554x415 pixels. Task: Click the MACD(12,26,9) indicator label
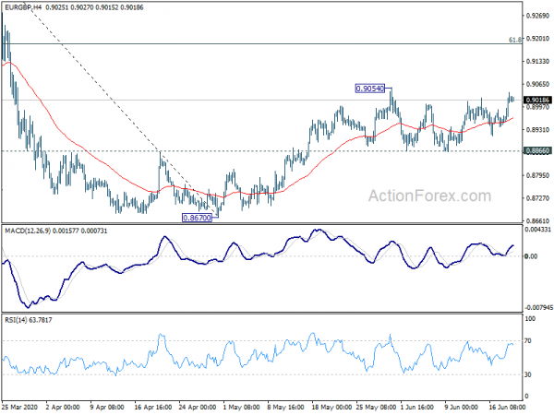[28, 231]
